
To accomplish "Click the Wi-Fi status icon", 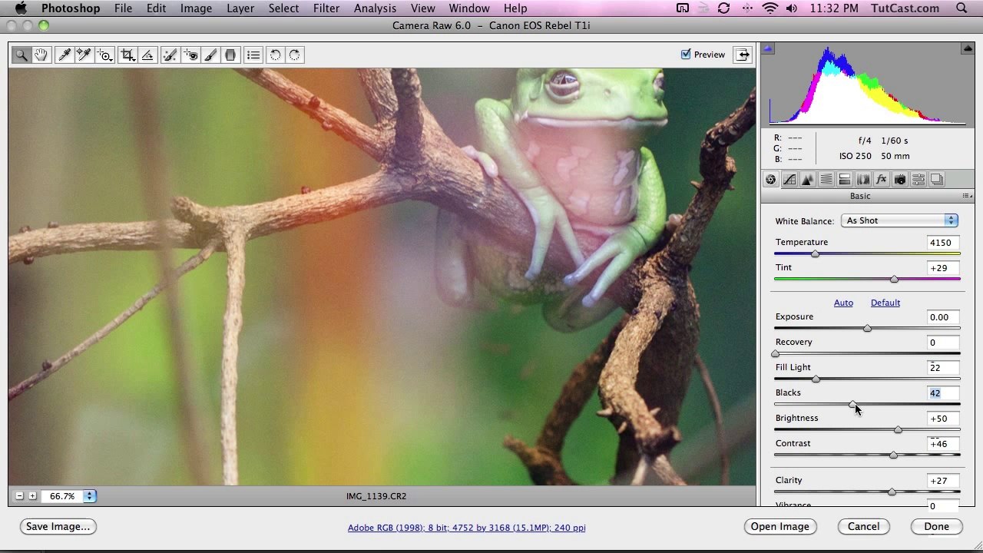I will click(770, 8).
